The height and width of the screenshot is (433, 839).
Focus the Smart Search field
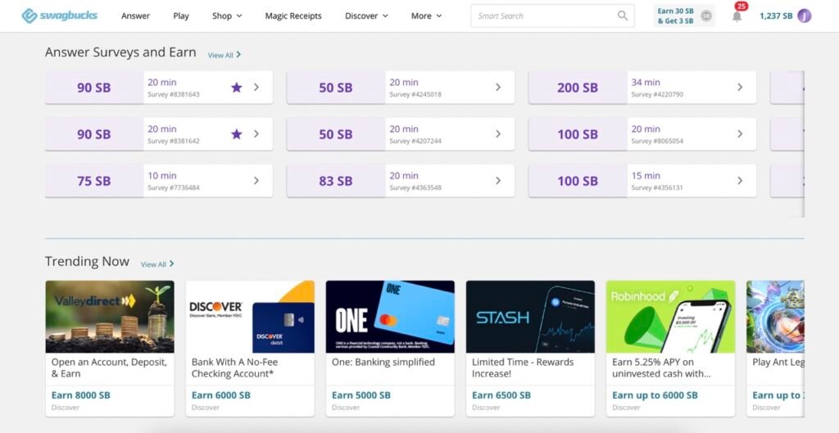(553, 16)
